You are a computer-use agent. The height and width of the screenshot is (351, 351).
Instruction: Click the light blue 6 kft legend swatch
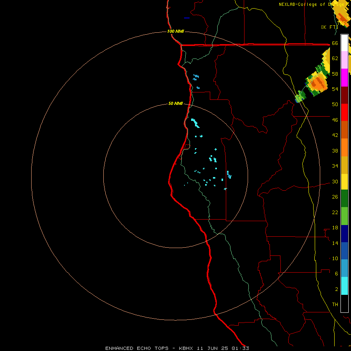(x=344, y=268)
